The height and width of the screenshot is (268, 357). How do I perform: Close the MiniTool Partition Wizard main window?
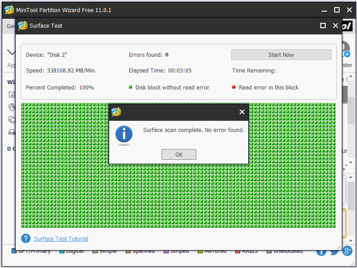(349, 10)
